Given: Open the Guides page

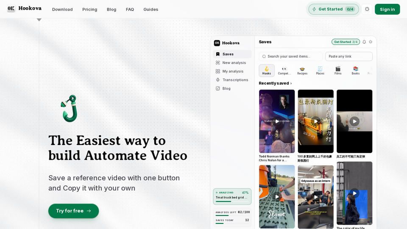Looking at the screenshot, I should (151, 9).
